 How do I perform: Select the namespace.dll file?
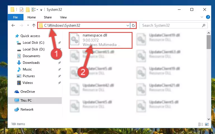101,40
